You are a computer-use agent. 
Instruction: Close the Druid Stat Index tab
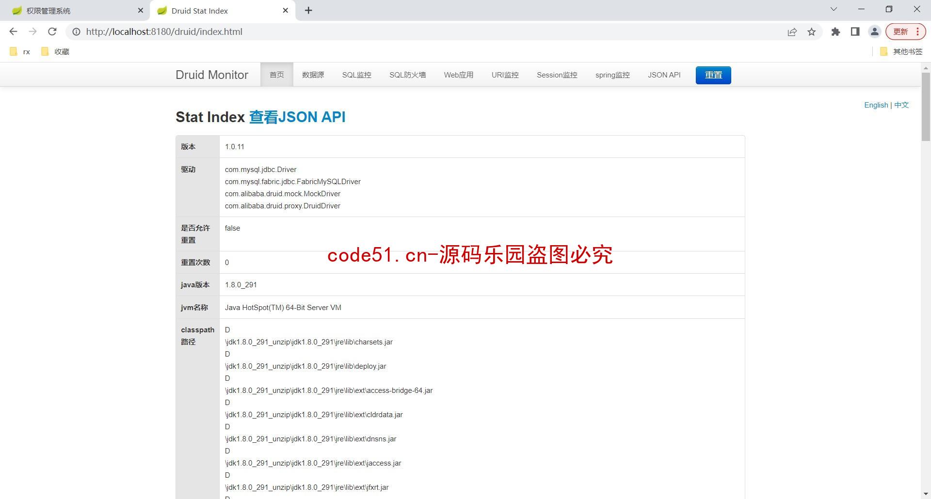pos(286,10)
